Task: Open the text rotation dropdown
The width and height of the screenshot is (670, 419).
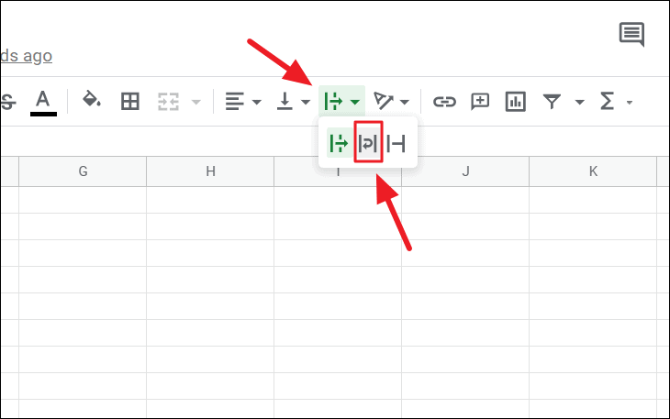Action: pos(391,101)
